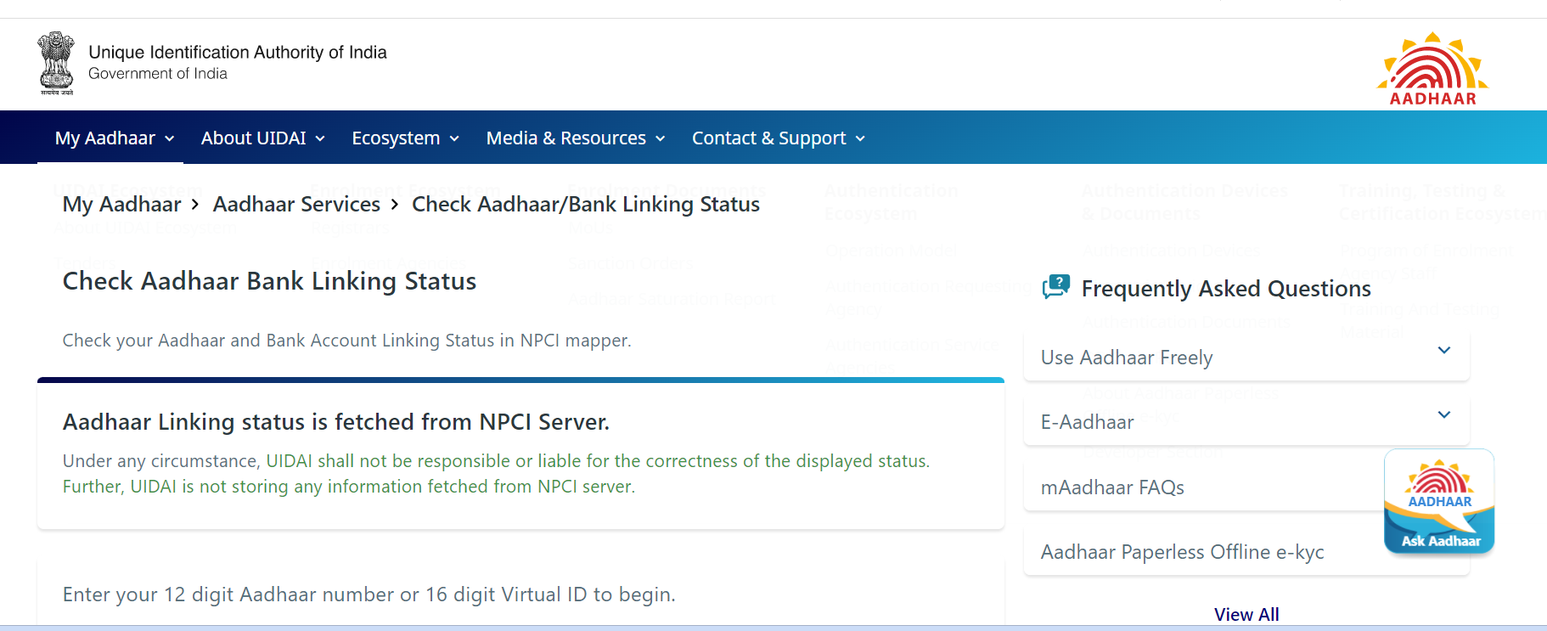
Task: Click the View All FAQs link
Action: 1246,614
